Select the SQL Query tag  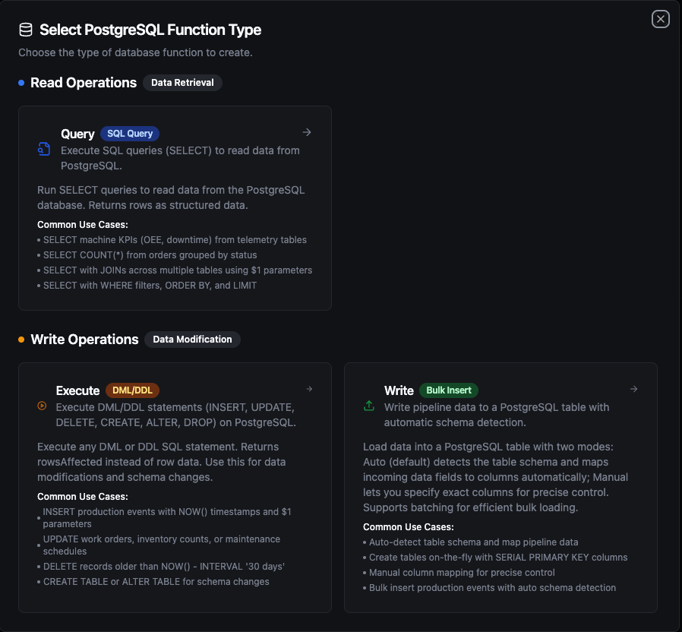[x=130, y=134]
